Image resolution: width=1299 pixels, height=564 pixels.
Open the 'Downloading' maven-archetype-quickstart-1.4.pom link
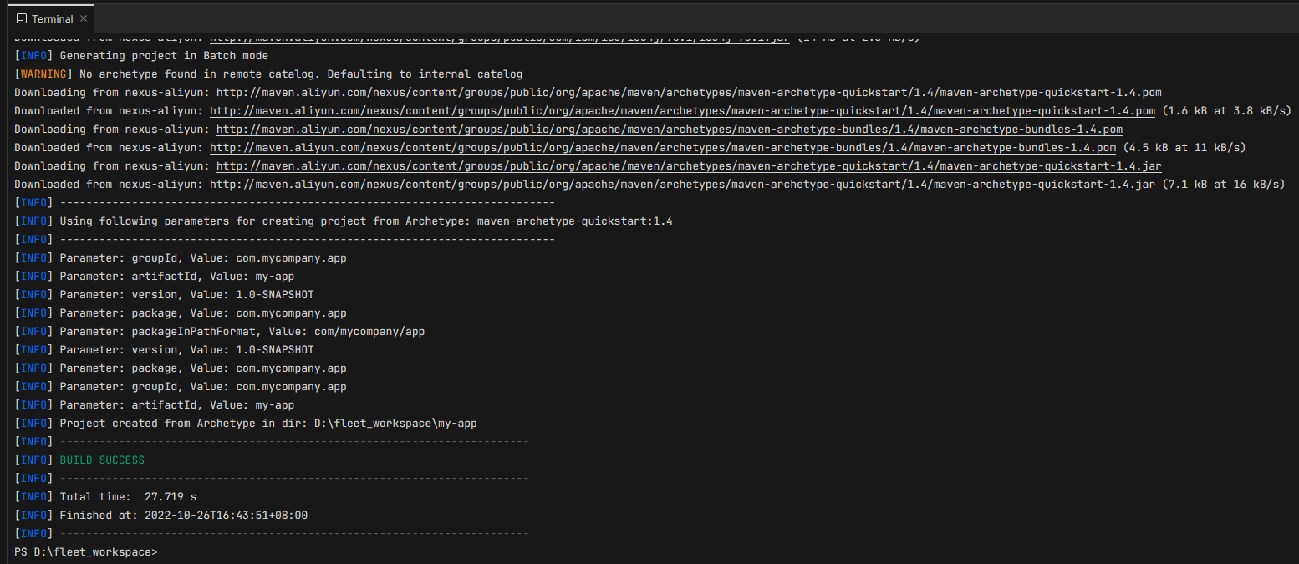(689, 93)
